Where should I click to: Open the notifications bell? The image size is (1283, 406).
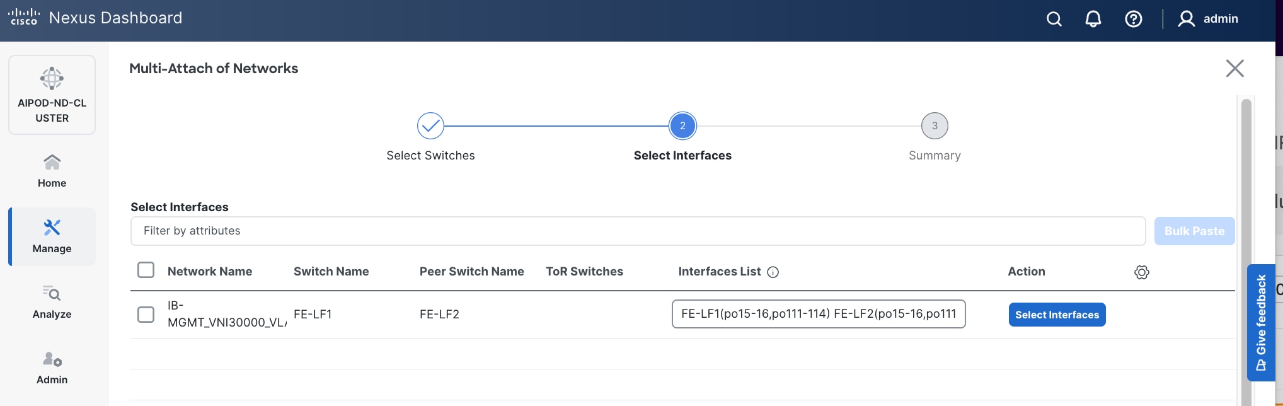pyautogui.click(x=1093, y=20)
